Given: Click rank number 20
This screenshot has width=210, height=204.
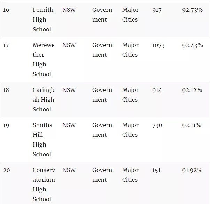Looking at the screenshot, I should point(6,170).
